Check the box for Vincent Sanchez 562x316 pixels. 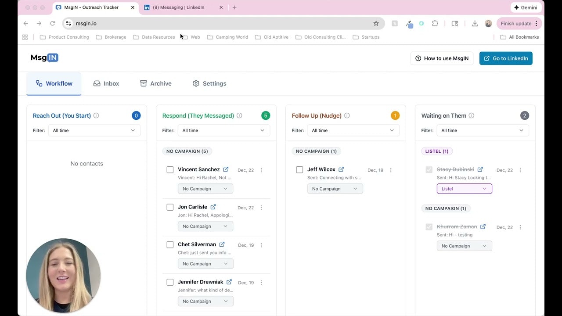[170, 170]
